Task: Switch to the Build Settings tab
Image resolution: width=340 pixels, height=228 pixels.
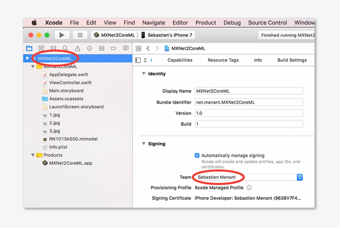Action: 292,60
